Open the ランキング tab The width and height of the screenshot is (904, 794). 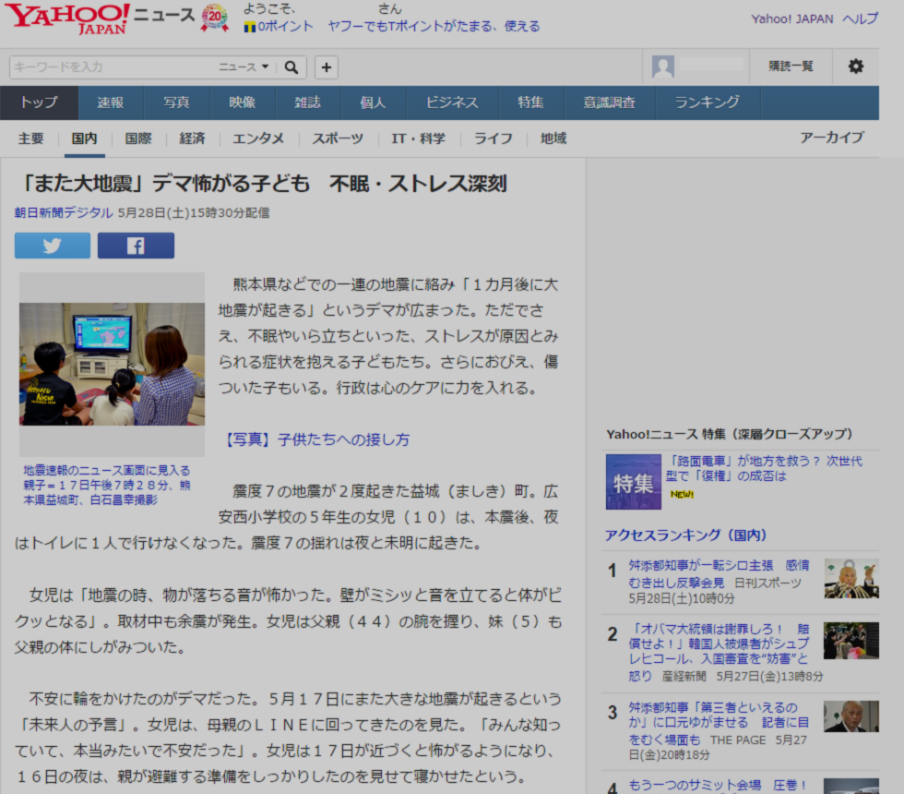707,102
